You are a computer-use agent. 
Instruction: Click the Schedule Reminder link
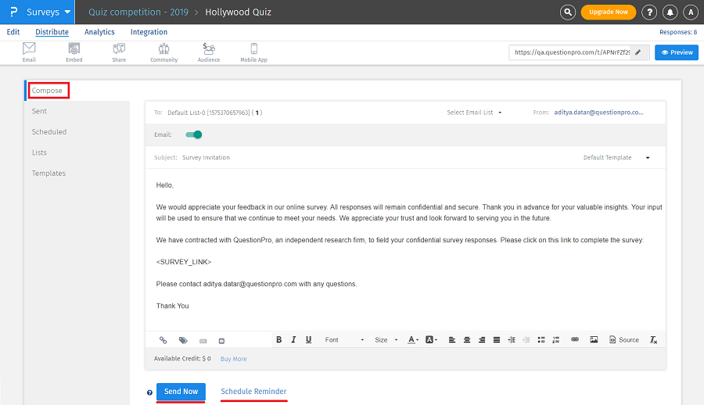253,392
